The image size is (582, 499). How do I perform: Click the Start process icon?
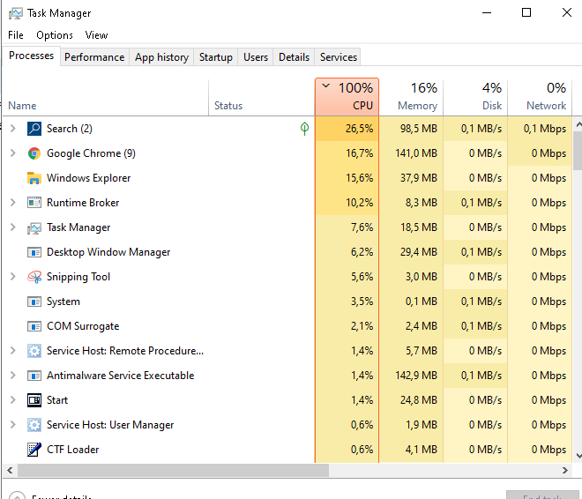click(x=34, y=400)
